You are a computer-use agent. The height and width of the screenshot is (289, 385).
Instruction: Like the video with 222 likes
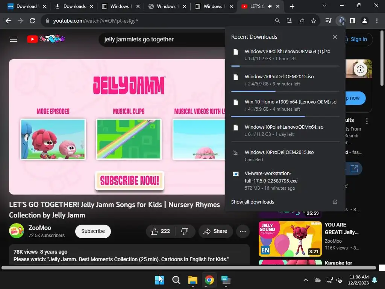coord(161,231)
